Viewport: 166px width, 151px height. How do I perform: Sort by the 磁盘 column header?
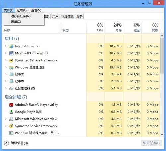pos(132,28)
